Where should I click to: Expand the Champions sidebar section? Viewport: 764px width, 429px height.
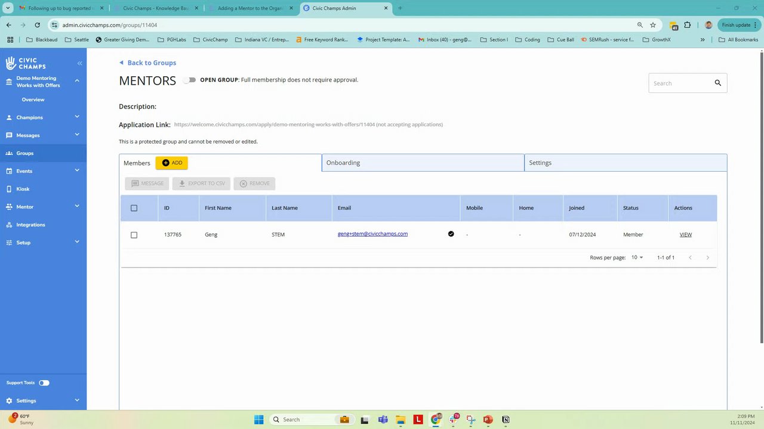[x=77, y=117]
